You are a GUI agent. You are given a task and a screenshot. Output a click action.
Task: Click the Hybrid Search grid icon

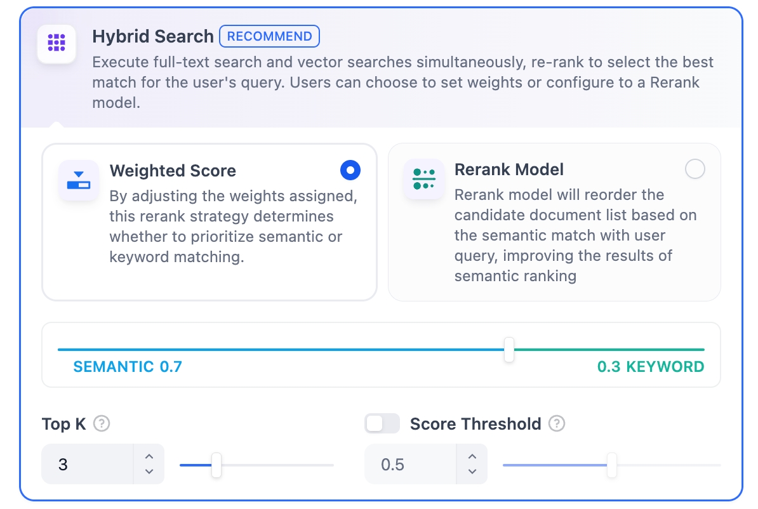(x=57, y=44)
